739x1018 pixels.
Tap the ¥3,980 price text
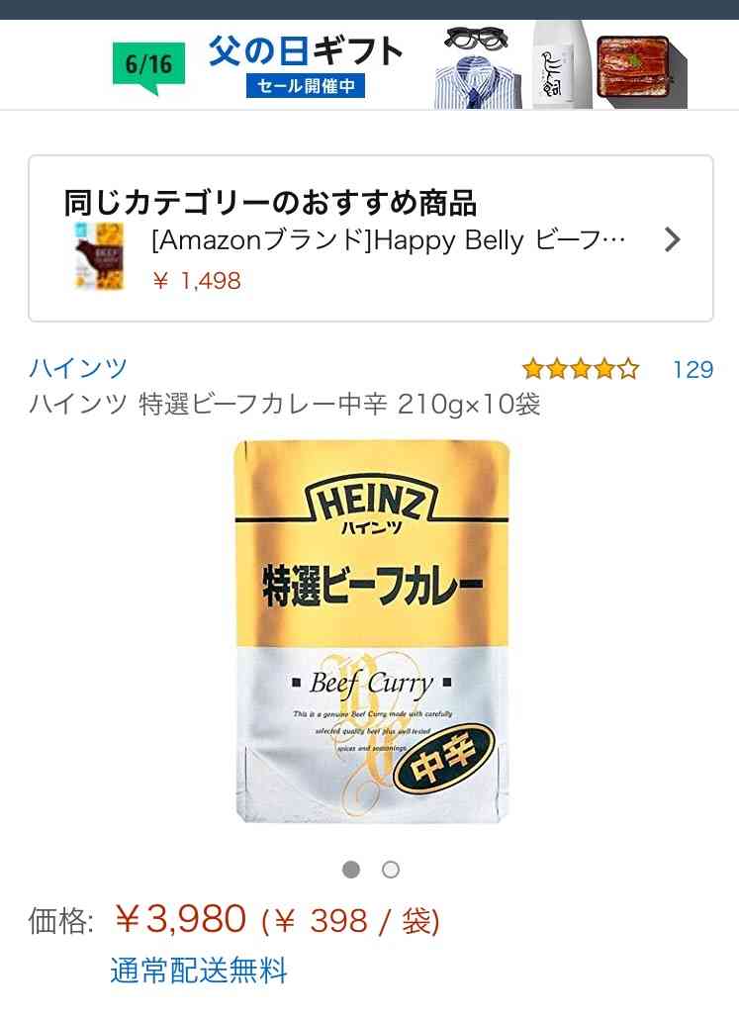pos(180,919)
